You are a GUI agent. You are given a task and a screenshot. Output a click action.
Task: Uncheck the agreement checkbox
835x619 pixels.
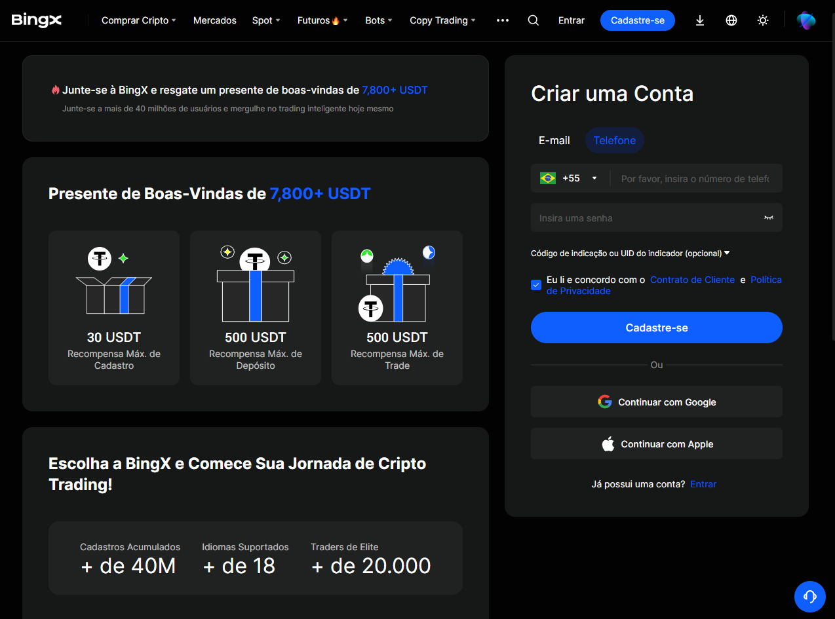click(536, 285)
